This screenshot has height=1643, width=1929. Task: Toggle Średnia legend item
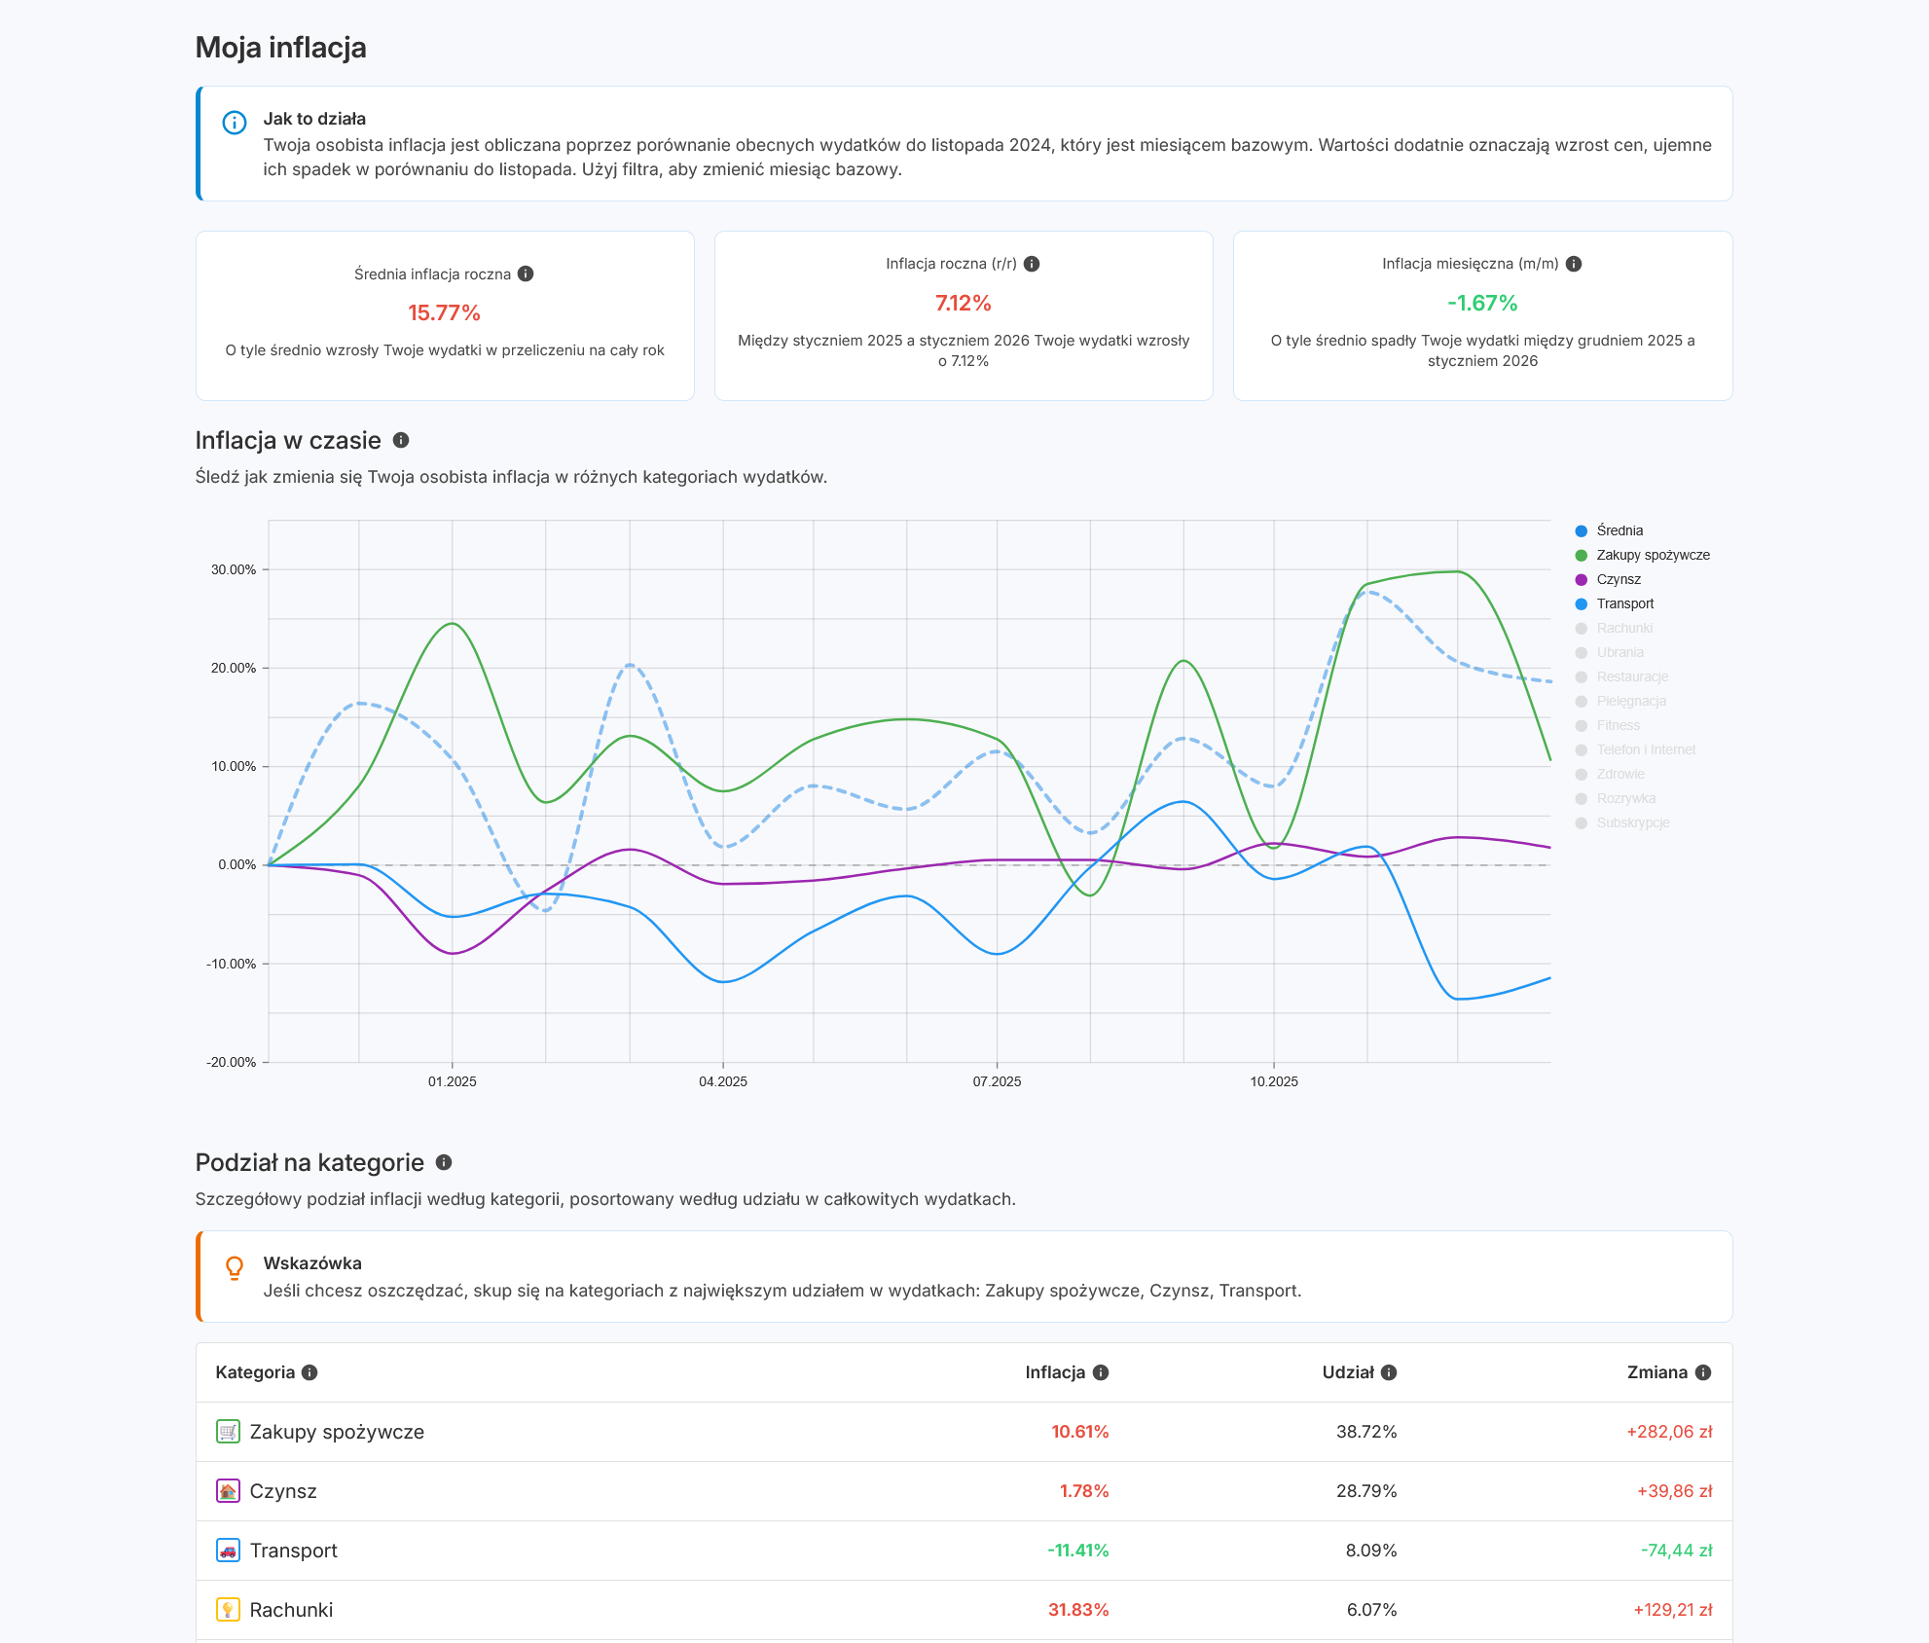click(x=1620, y=530)
